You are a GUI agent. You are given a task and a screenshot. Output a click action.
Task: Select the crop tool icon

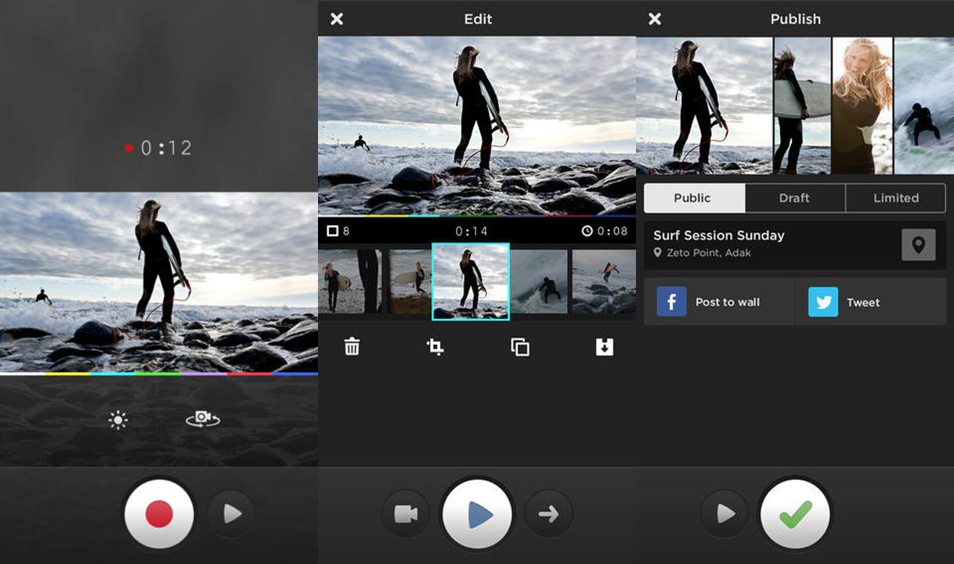435,346
